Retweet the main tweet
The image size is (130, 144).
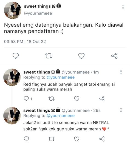tap(49, 56)
